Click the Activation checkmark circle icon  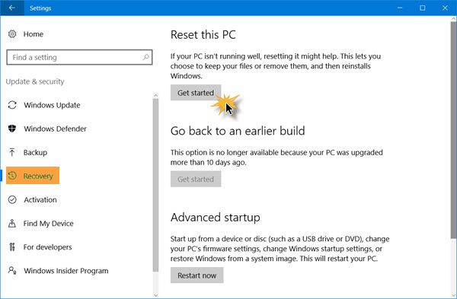pyautogui.click(x=12, y=199)
